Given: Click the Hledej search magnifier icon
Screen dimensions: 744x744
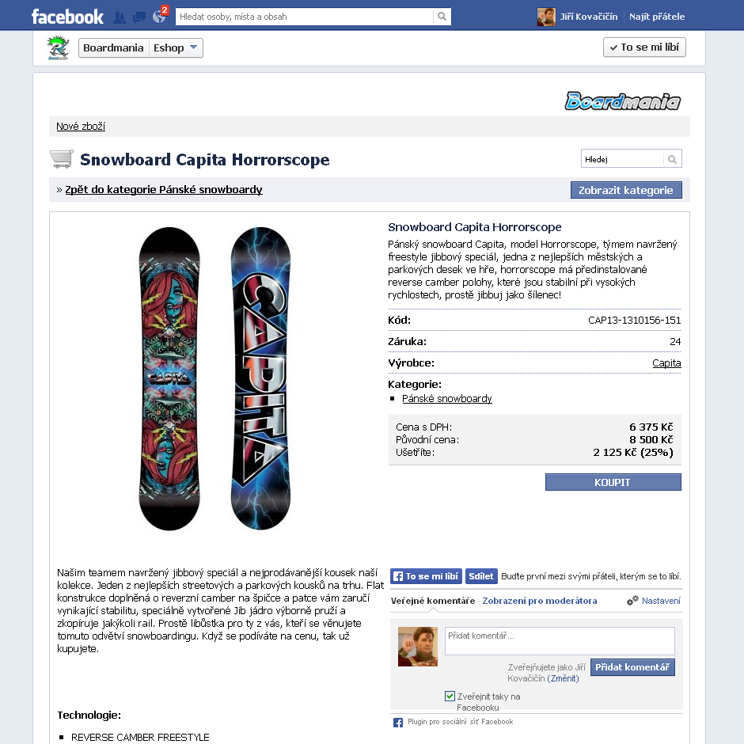Looking at the screenshot, I should coord(672,159).
